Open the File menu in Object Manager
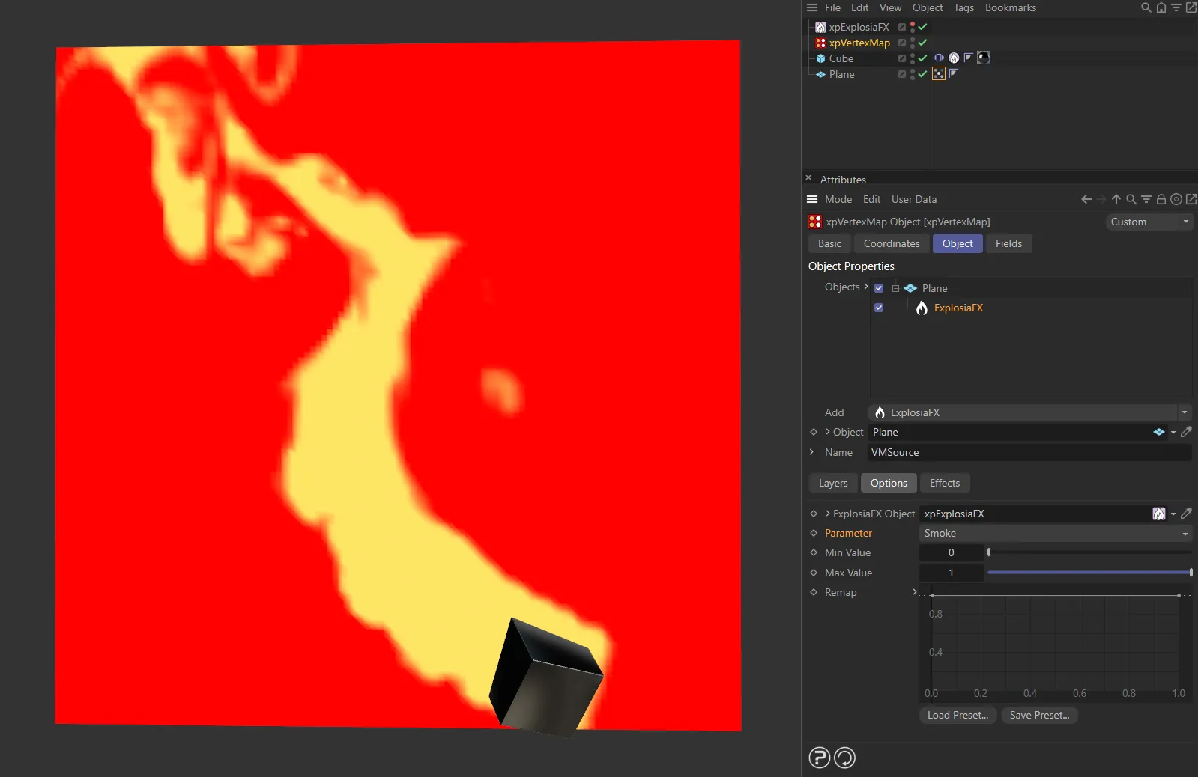Screen dimensions: 1198x777 (x=832, y=7)
